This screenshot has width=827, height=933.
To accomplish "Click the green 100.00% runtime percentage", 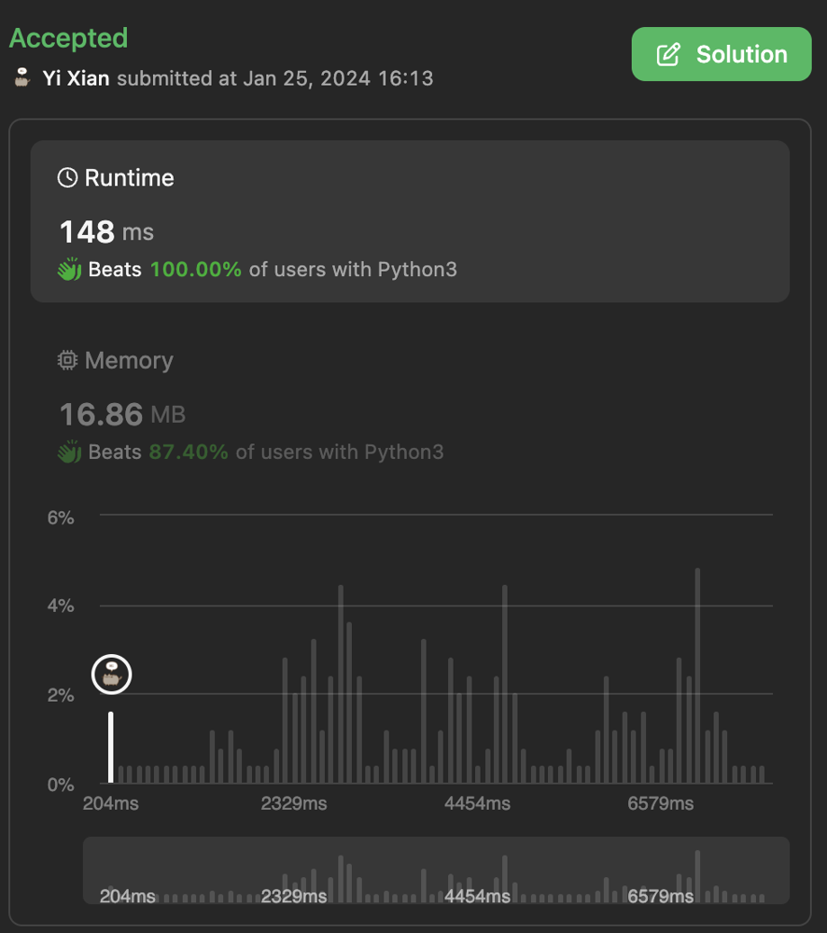I will (195, 270).
